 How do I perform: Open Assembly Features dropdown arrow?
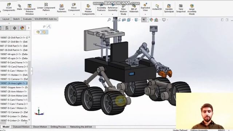click(x=101, y=14)
